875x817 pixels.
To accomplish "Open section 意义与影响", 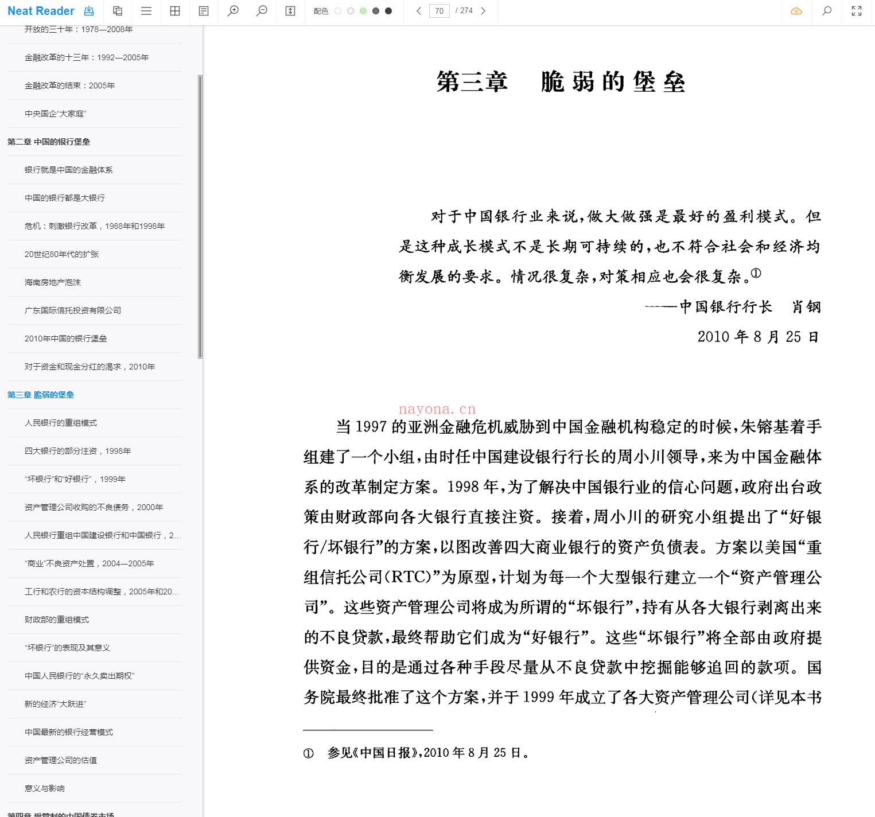I will 45,788.
